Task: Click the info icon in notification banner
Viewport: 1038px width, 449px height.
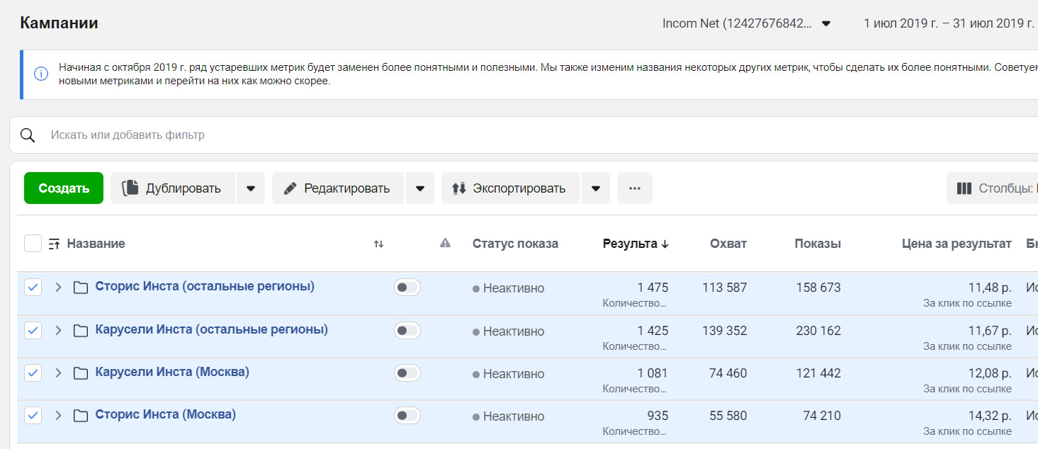Action: [41, 74]
